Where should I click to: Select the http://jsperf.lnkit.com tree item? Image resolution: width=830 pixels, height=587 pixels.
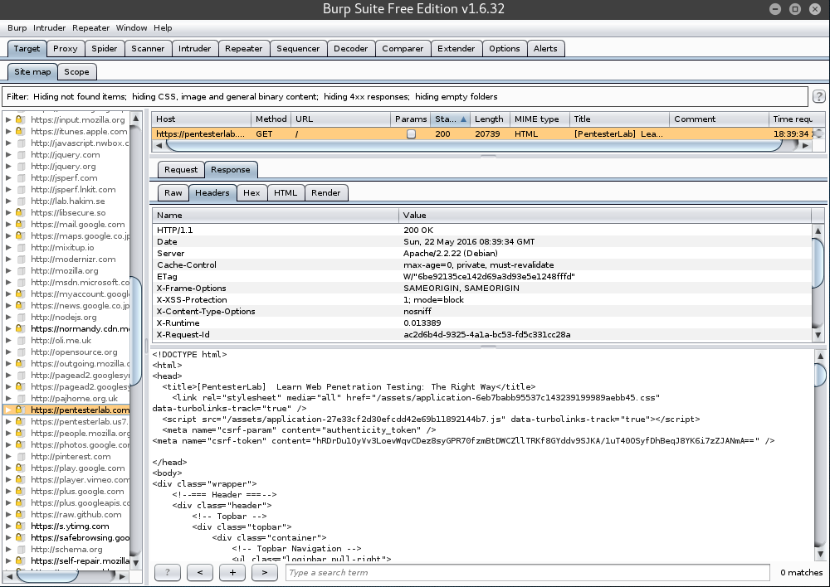(73, 189)
